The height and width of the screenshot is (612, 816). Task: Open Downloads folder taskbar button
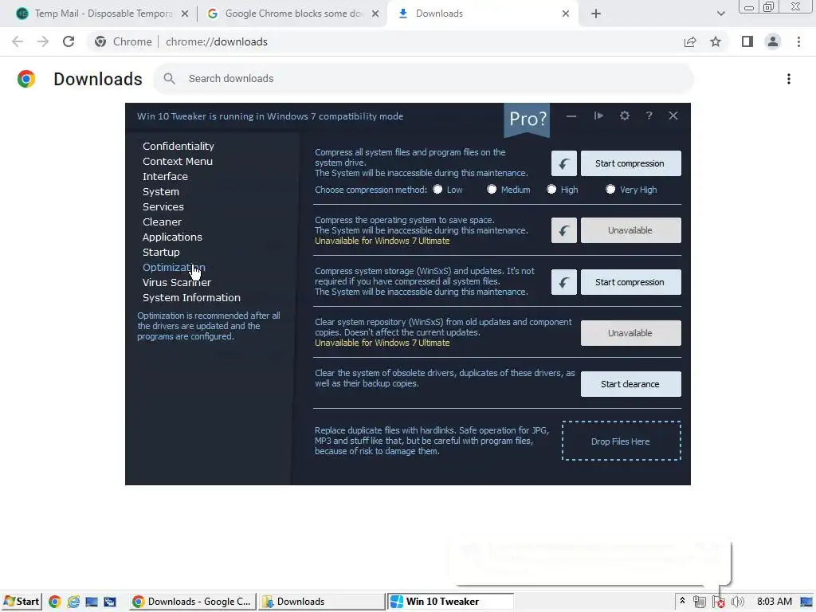(322, 602)
